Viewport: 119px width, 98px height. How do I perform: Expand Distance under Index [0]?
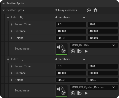[x=12, y=31]
